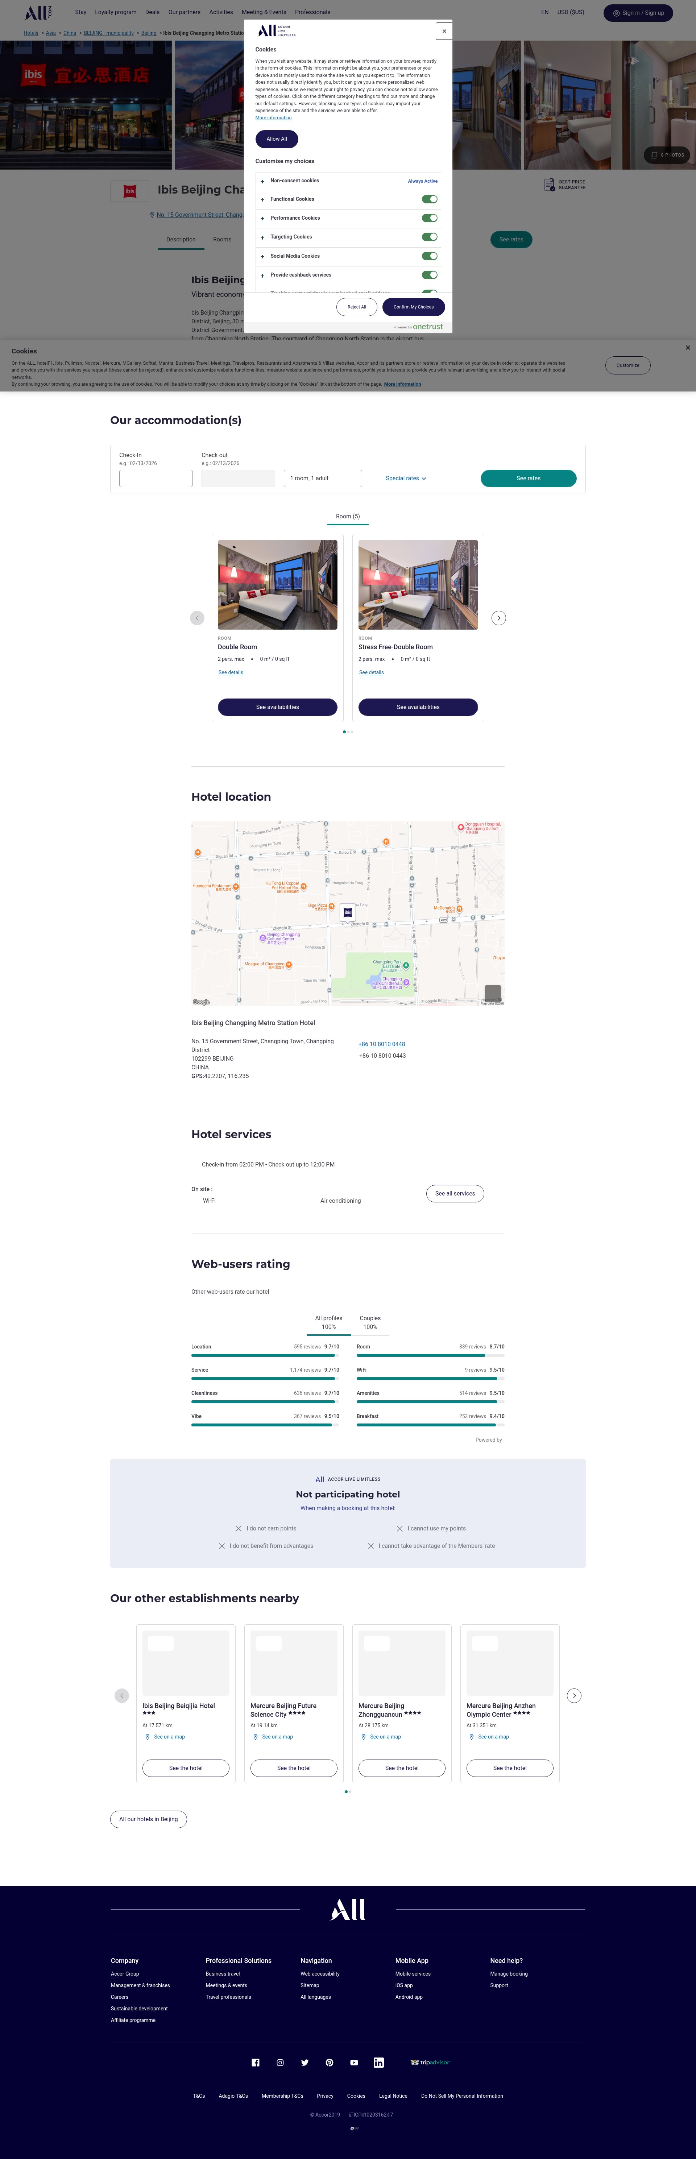Select the Couples rating tab
696x2159 pixels.
pyautogui.click(x=370, y=1323)
